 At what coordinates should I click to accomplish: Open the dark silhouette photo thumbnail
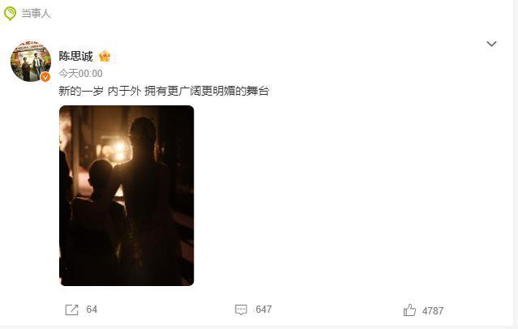coord(126,195)
